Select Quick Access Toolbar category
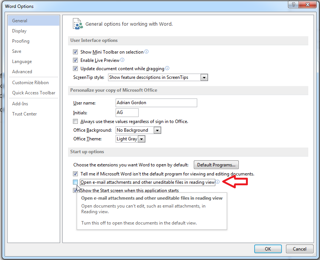The width and height of the screenshot is (320, 260). pos(34,93)
